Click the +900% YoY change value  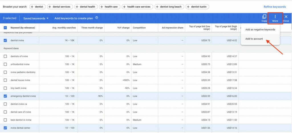[x=126, y=80]
